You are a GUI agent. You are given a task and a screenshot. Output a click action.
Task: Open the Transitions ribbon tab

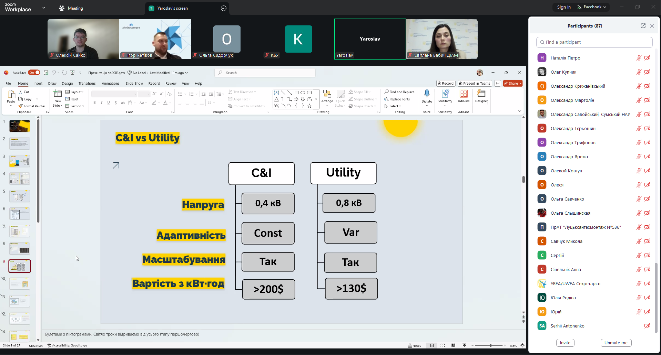coord(87,84)
